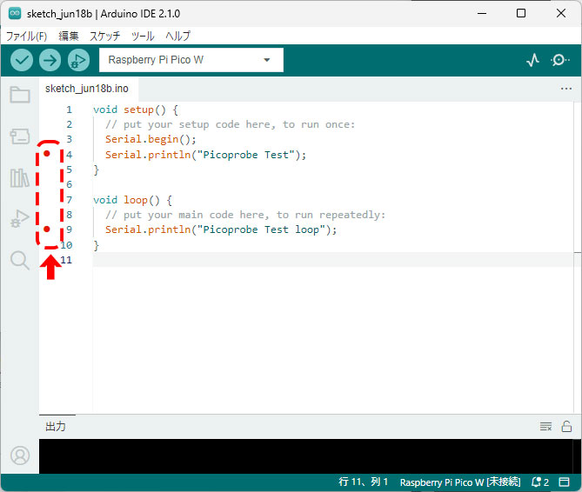The image size is (582, 492).
Task: Toggle the bottom panel icon in status bar
Action: pyautogui.click(x=565, y=482)
